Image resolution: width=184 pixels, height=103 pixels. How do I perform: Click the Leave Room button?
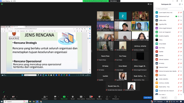pyautogui.click(x=147, y=98)
